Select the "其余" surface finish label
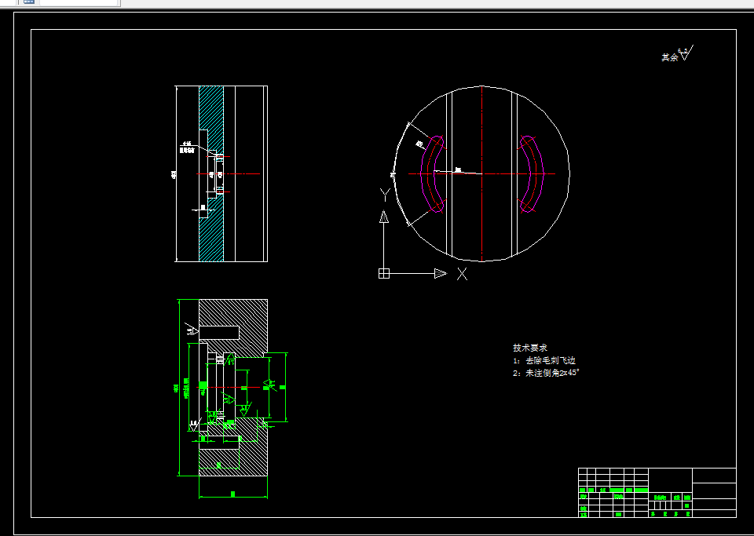The image size is (754, 536). click(669, 57)
